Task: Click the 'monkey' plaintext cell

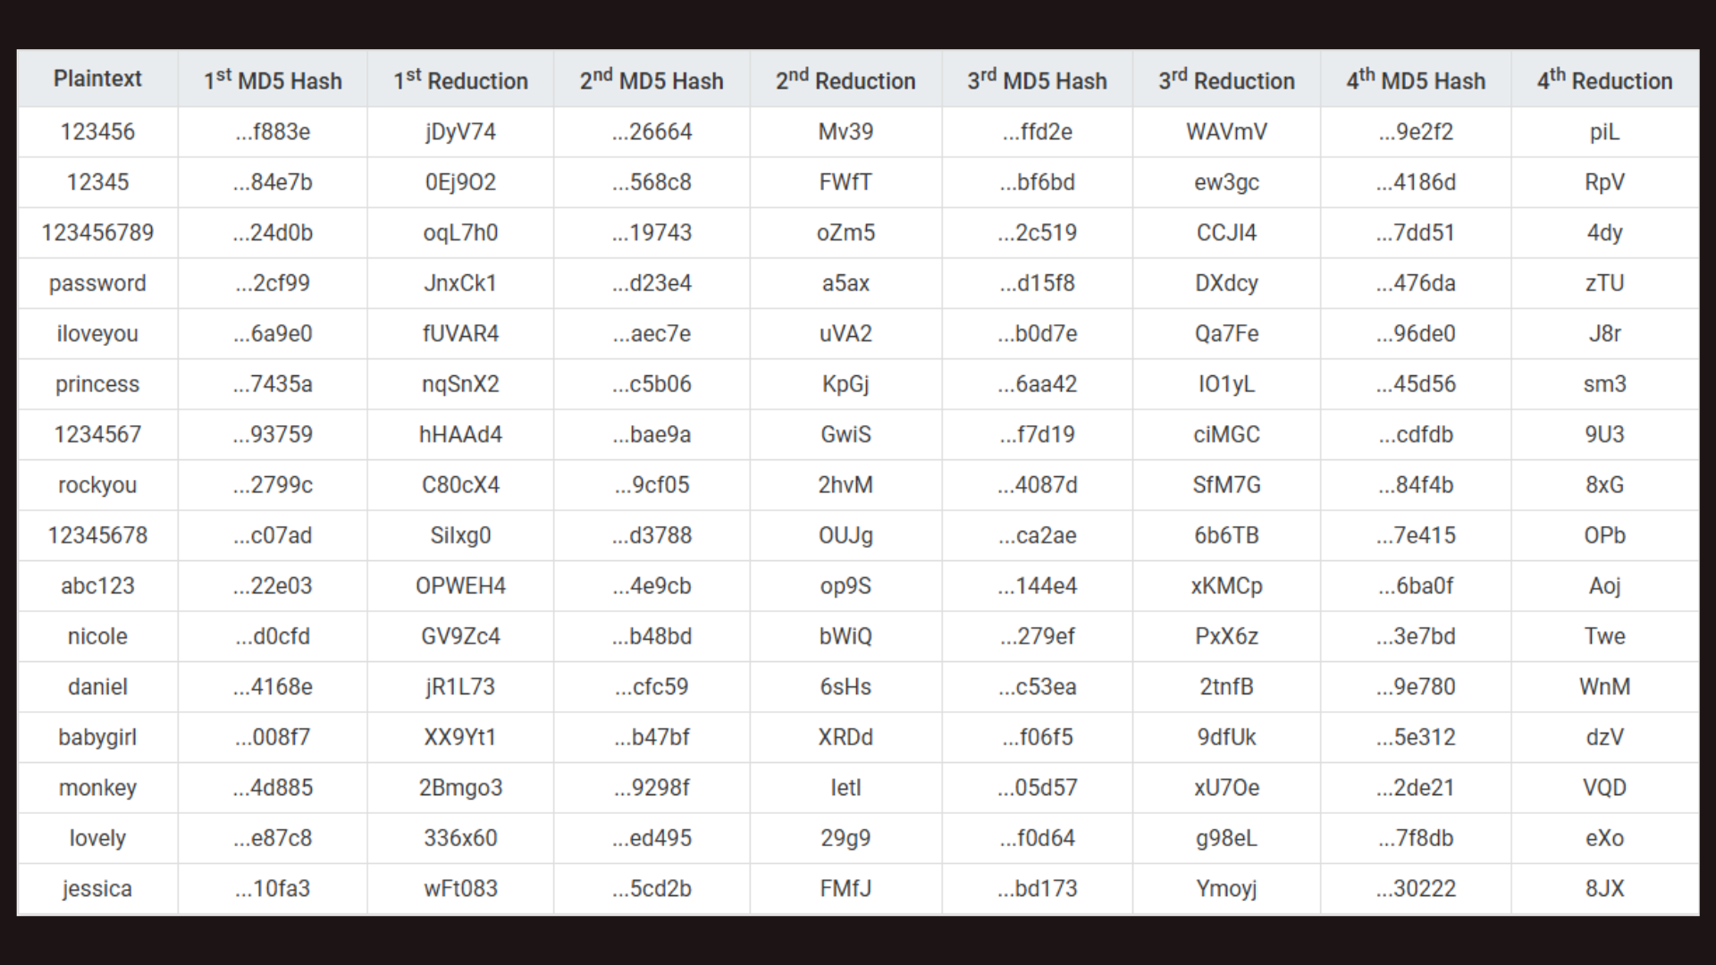Action: (97, 788)
